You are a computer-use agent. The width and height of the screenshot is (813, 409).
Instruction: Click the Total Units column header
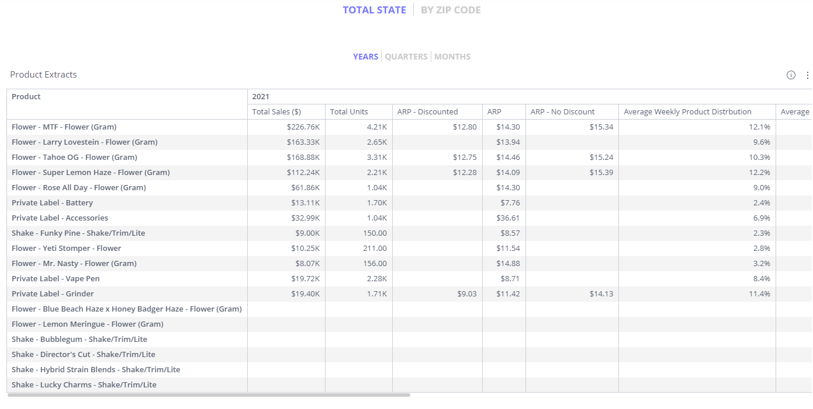(x=349, y=111)
